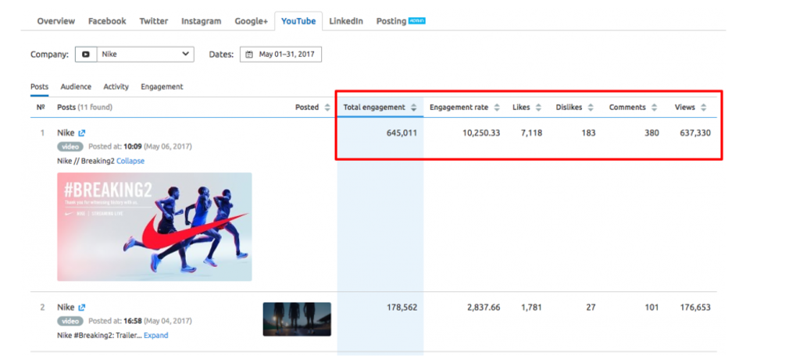789x359 pixels.
Task: Open external link icon beside second Nike post
Action: pyautogui.click(x=82, y=307)
